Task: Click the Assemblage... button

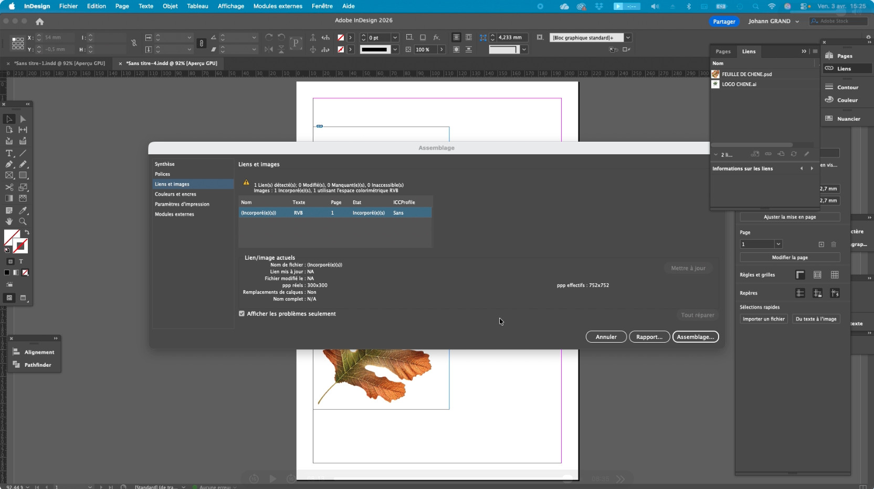Action: 695,337
